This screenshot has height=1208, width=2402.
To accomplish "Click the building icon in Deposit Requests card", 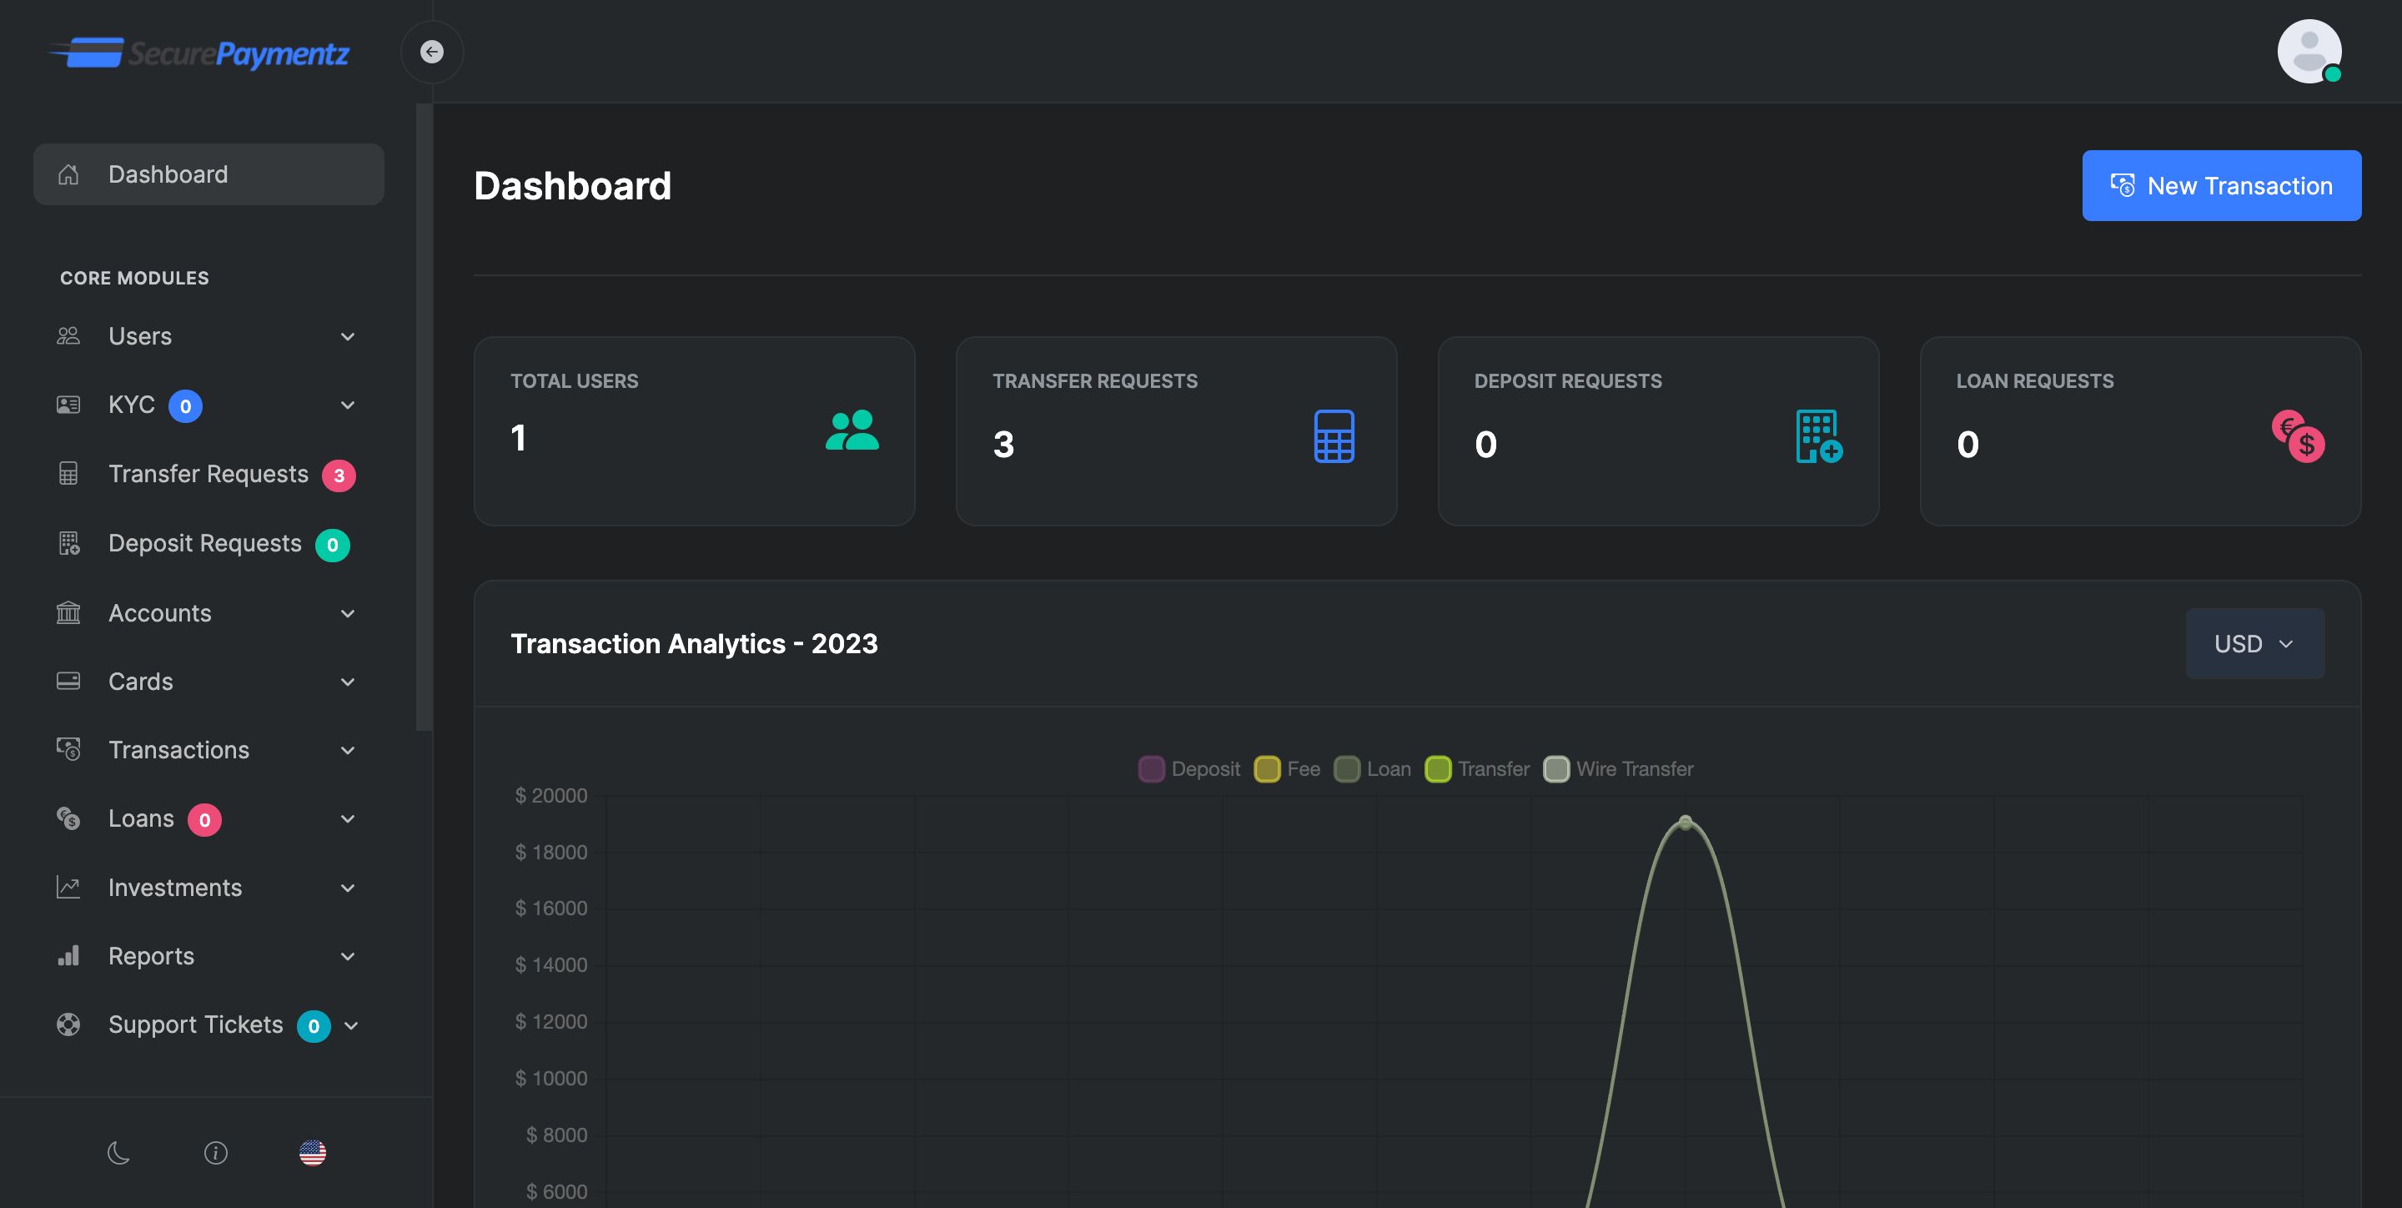I will pyautogui.click(x=1818, y=435).
